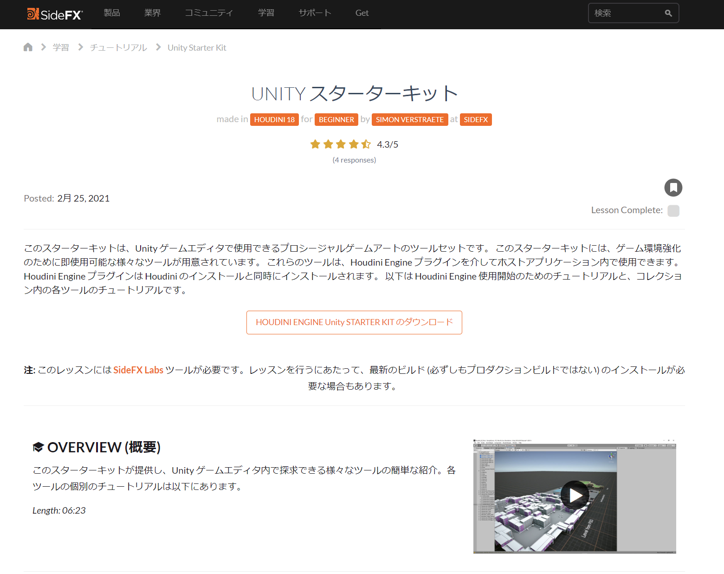The height and width of the screenshot is (574, 724).
Task: Play the overview video
Action: tap(575, 495)
